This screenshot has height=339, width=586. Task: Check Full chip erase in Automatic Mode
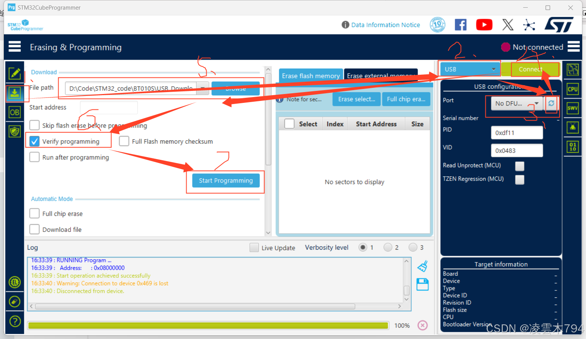34,213
